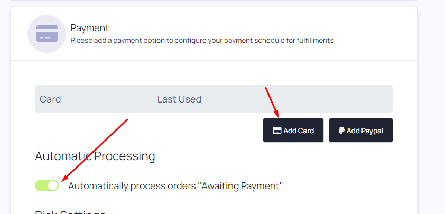Click the white knob of the green switch
Image resolution: width=445 pixels, height=214 pixels.
(53, 185)
